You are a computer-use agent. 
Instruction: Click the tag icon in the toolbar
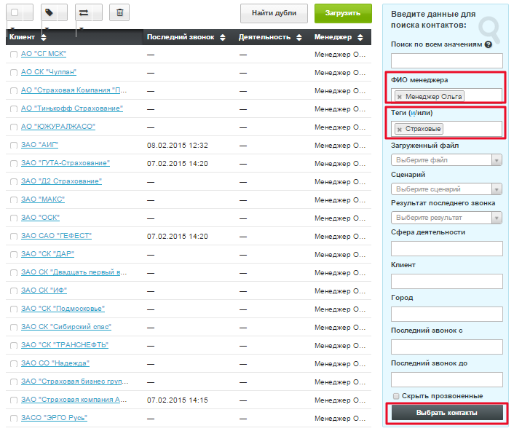coord(49,13)
